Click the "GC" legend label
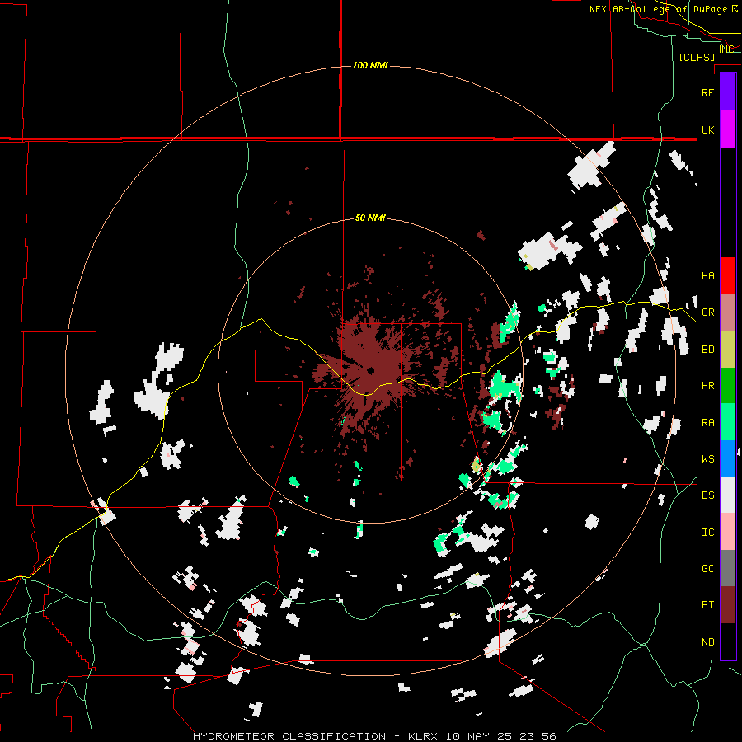Viewport: 742px width, 742px height. tap(707, 569)
